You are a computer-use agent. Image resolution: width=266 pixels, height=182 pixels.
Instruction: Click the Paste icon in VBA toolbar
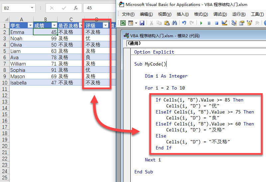click(166, 23)
